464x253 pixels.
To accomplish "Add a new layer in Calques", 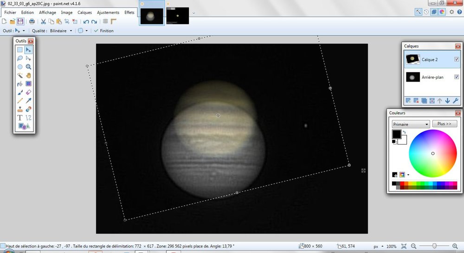I will pyautogui.click(x=408, y=101).
